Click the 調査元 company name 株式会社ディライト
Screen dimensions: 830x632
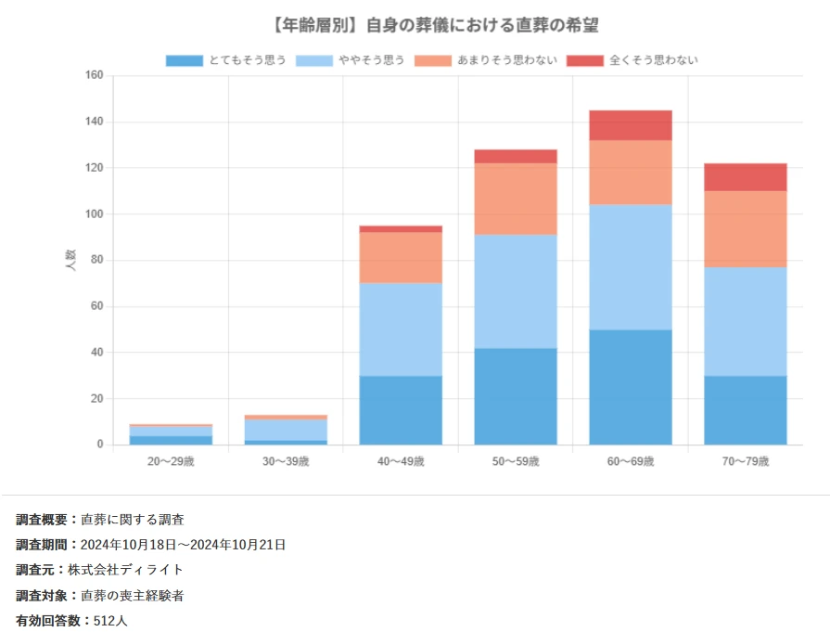122,571
